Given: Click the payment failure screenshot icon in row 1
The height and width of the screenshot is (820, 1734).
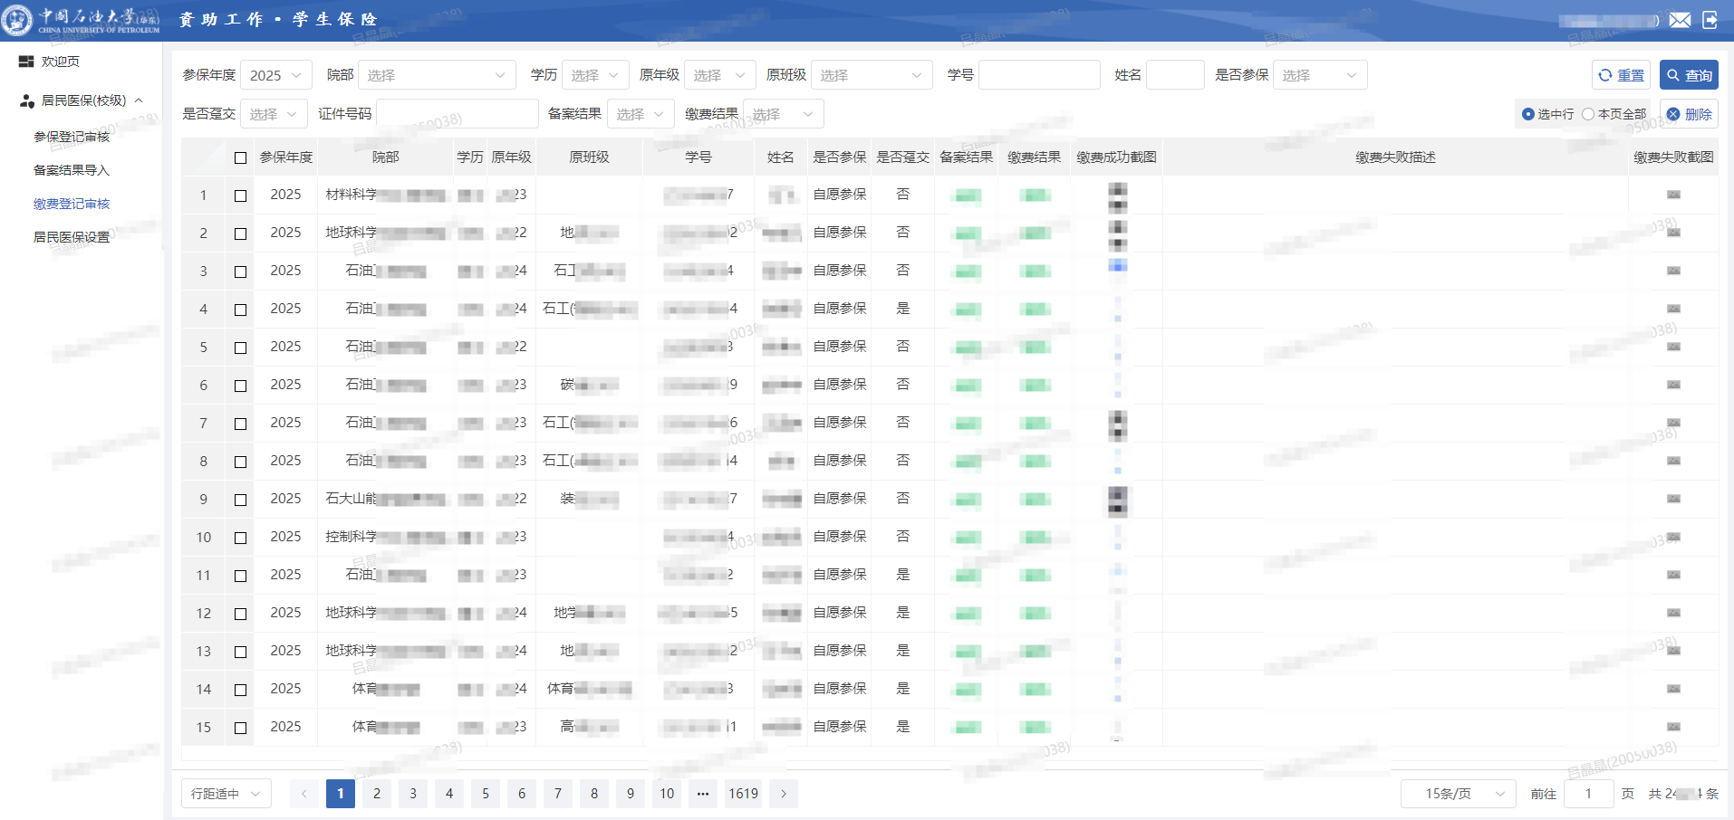Looking at the screenshot, I should [x=1672, y=195].
